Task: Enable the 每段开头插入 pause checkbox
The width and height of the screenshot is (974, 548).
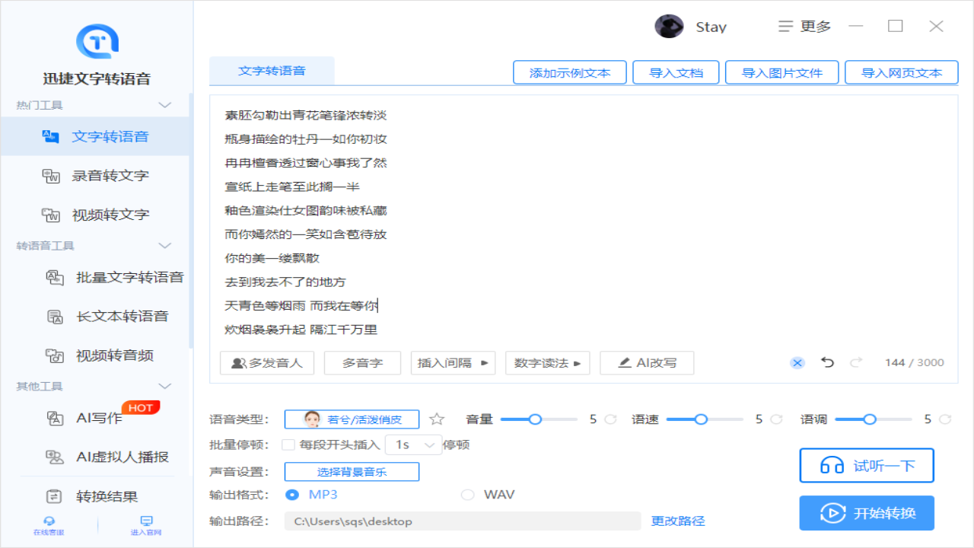Action: click(x=288, y=444)
